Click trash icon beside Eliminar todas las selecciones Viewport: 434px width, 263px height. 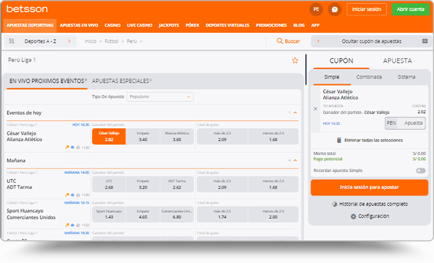click(339, 140)
